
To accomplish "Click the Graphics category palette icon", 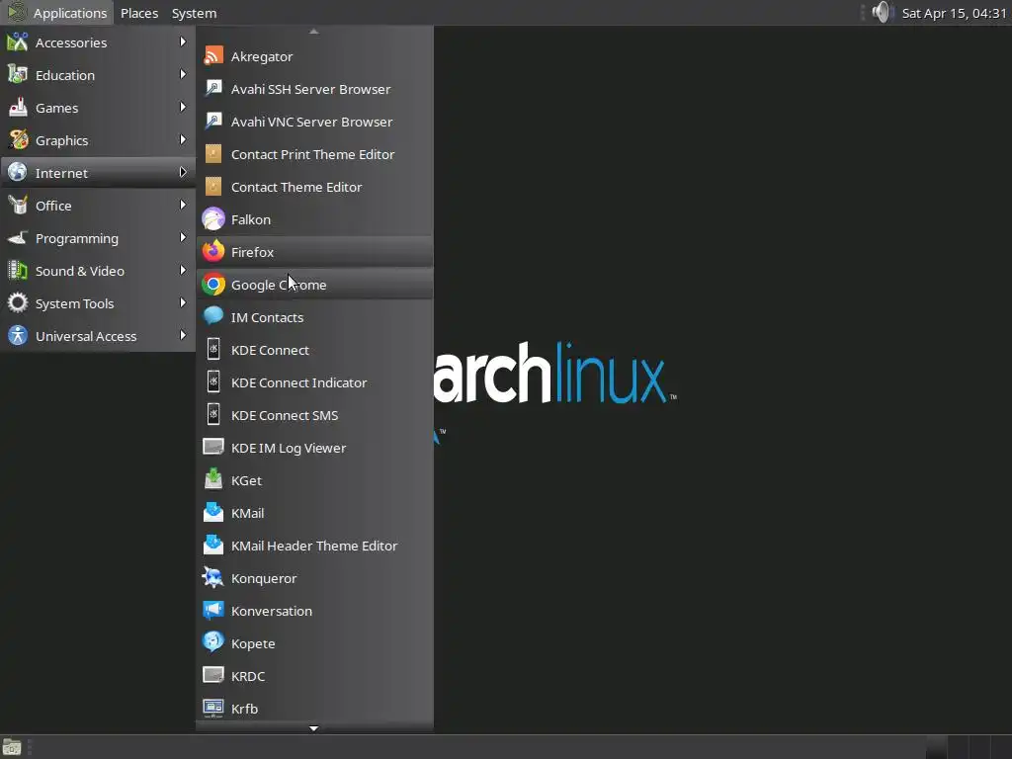I will pos(18,140).
